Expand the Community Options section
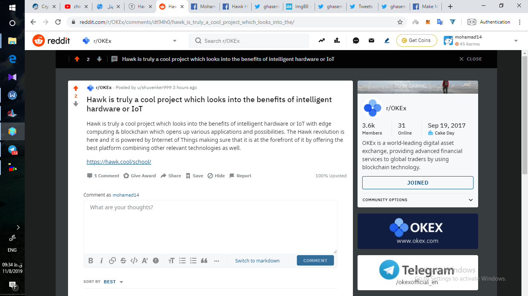 418,200
